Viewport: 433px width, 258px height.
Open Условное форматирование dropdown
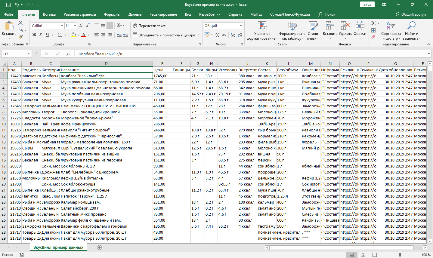point(262,31)
